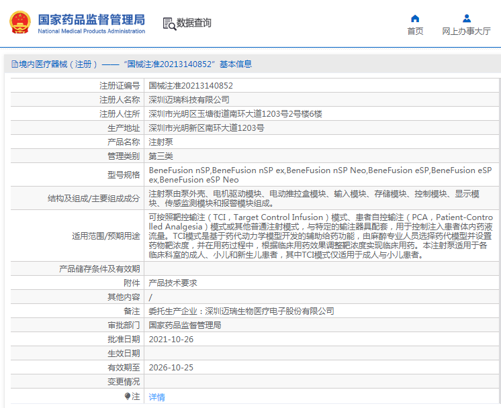Click the slash in 其他内容 row
501x408 pixels.
pyautogui.click(x=150, y=297)
